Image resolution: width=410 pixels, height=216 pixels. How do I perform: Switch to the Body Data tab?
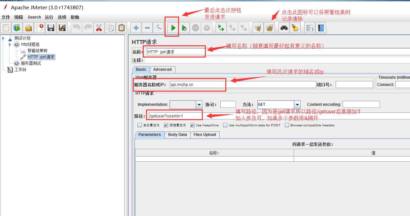[x=177, y=135]
